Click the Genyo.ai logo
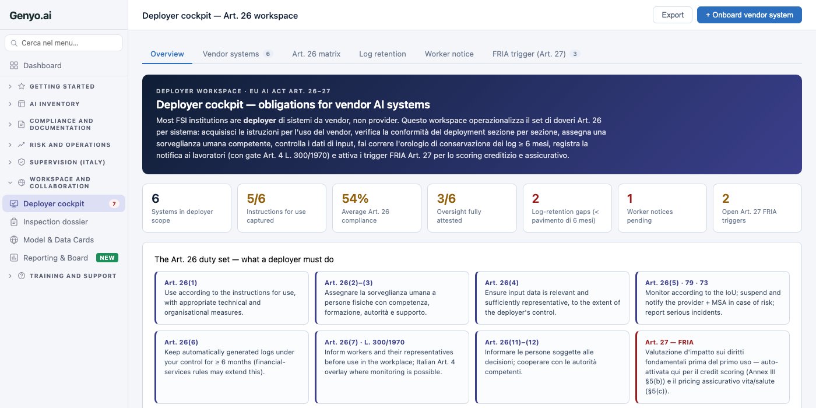The image size is (816, 408). pyautogui.click(x=30, y=16)
